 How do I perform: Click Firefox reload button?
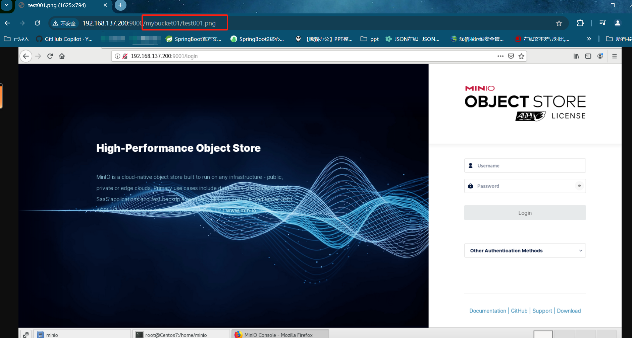coord(50,56)
